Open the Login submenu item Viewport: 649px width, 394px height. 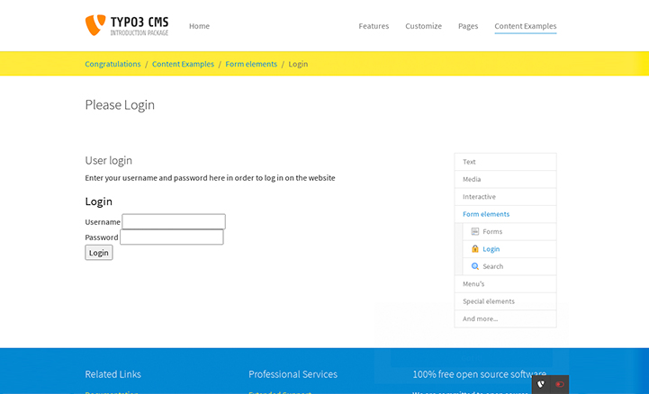coord(509,249)
